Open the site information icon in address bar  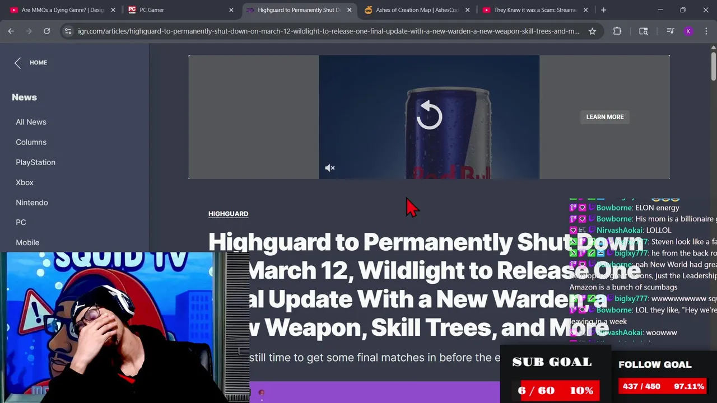[x=68, y=31]
